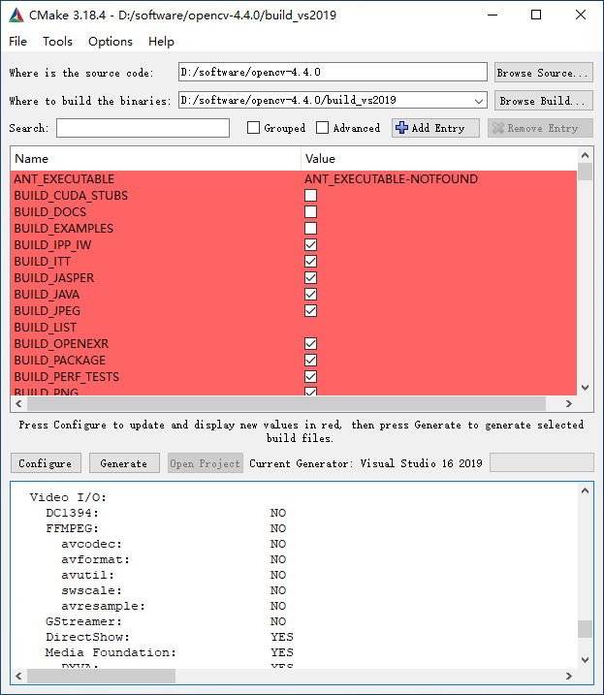Click the blue plus Add Entry button
Viewport: 604px width, 695px height.
pos(435,128)
